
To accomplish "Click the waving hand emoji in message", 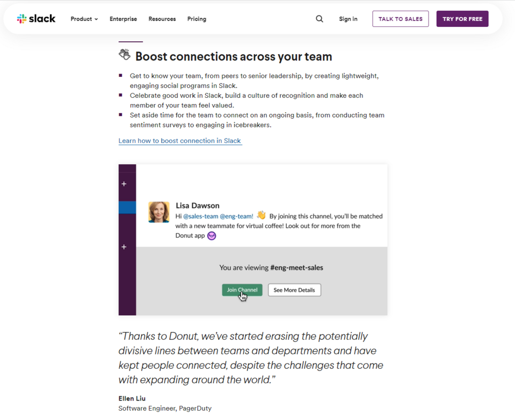I will 262,215.
